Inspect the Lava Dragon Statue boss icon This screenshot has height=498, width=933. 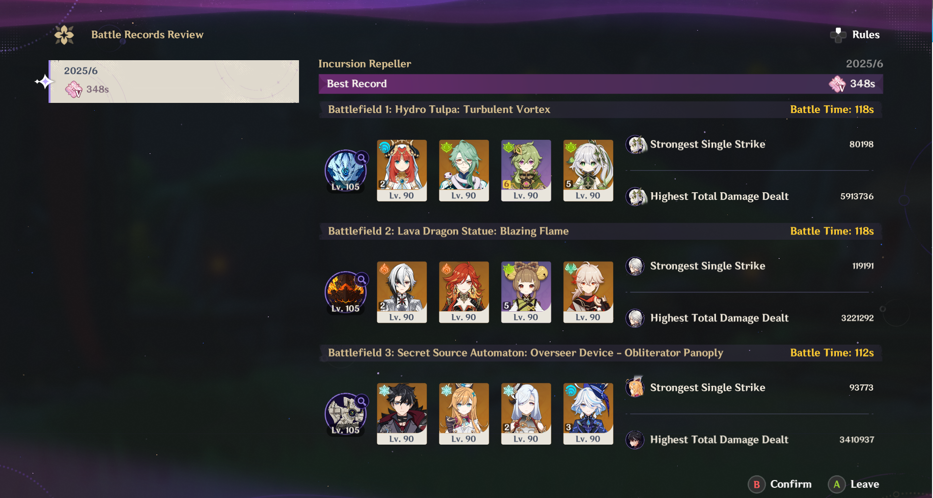click(346, 293)
